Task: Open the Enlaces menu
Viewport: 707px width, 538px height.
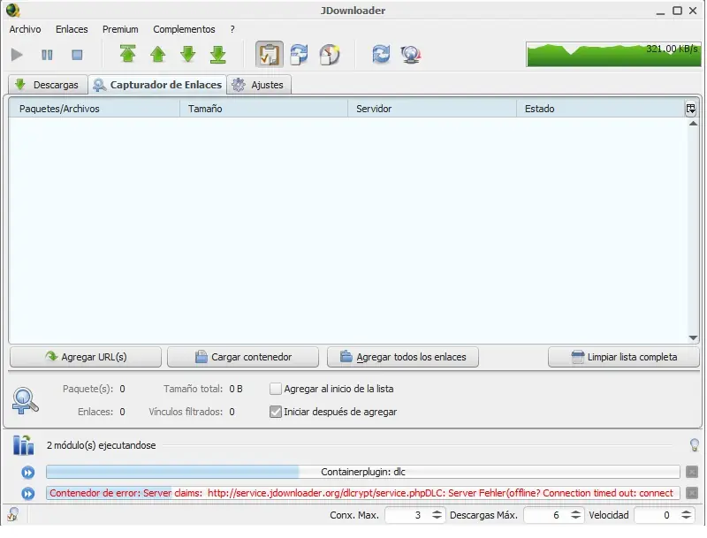Action: [72, 29]
